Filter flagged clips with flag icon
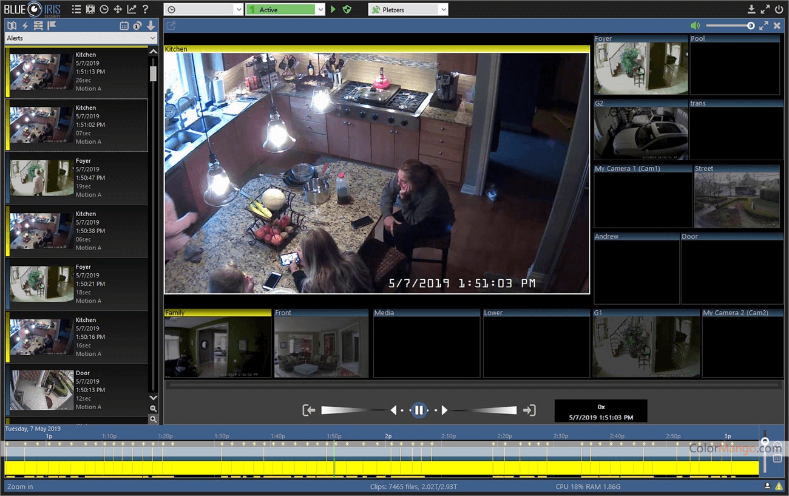The image size is (789, 496). pos(52,25)
